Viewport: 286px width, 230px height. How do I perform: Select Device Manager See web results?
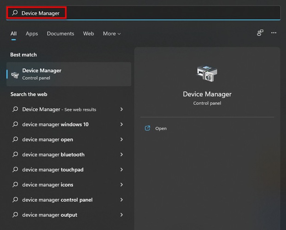coord(69,109)
